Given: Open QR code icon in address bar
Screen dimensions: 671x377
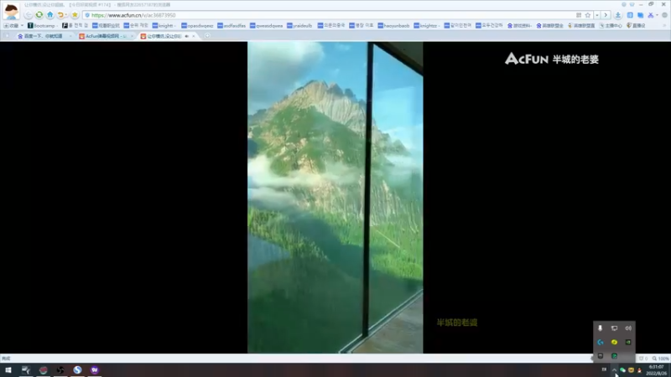Looking at the screenshot, I should (579, 15).
